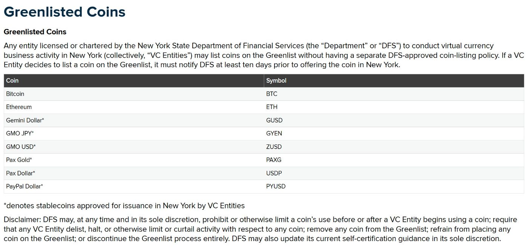Image resolution: width=528 pixels, height=249 pixels.
Task: Click the PayPal Dollar coin name
Action: (x=25, y=186)
